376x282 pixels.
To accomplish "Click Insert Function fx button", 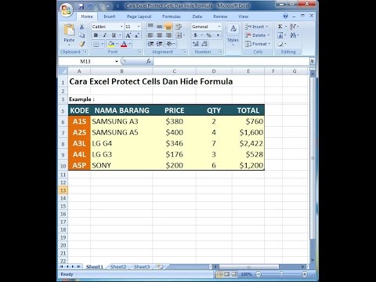I will pyautogui.click(x=148, y=61).
